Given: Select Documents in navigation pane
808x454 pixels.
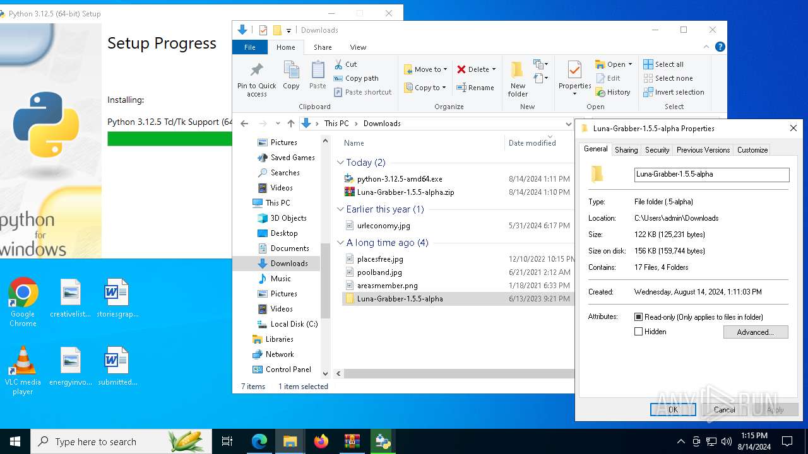Looking at the screenshot, I should pyautogui.click(x=290, y=248).
